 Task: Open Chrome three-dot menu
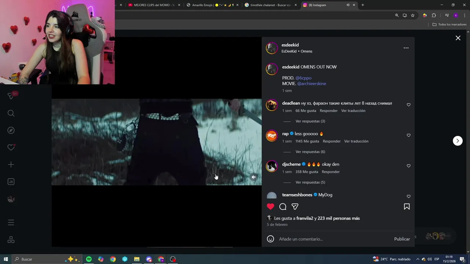click(x=465, y=15)
